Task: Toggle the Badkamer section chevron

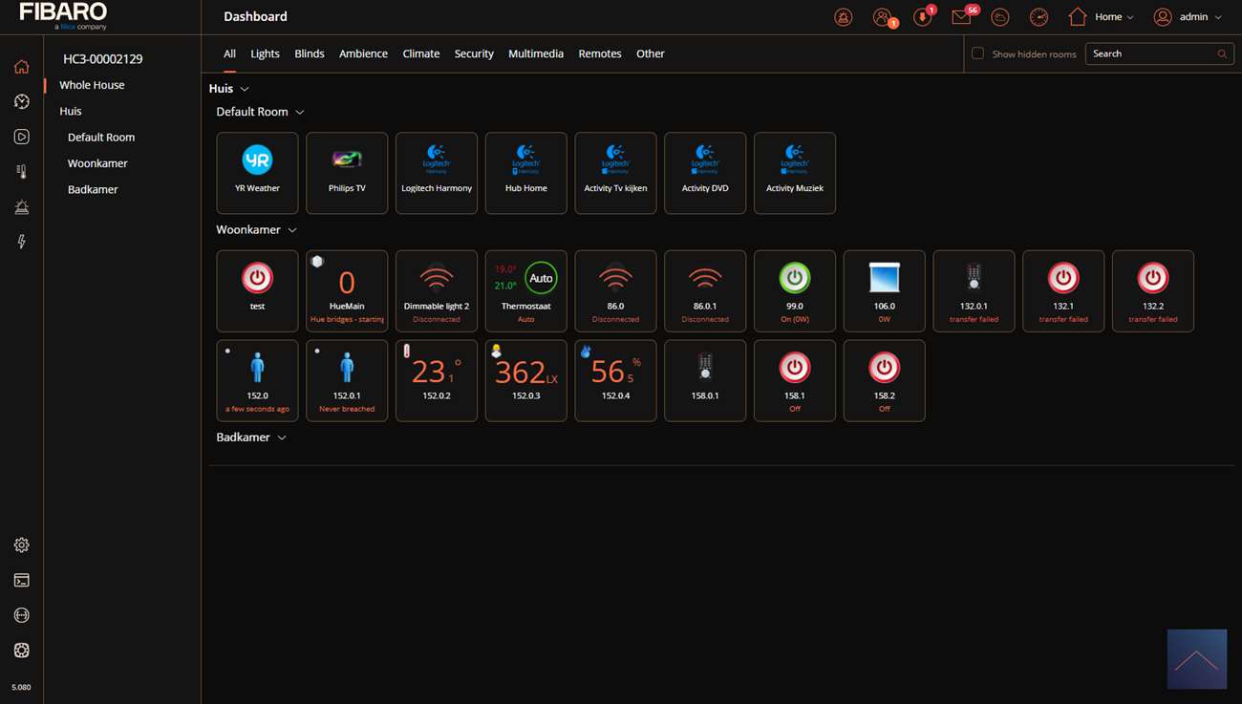Action: (282, 437)
